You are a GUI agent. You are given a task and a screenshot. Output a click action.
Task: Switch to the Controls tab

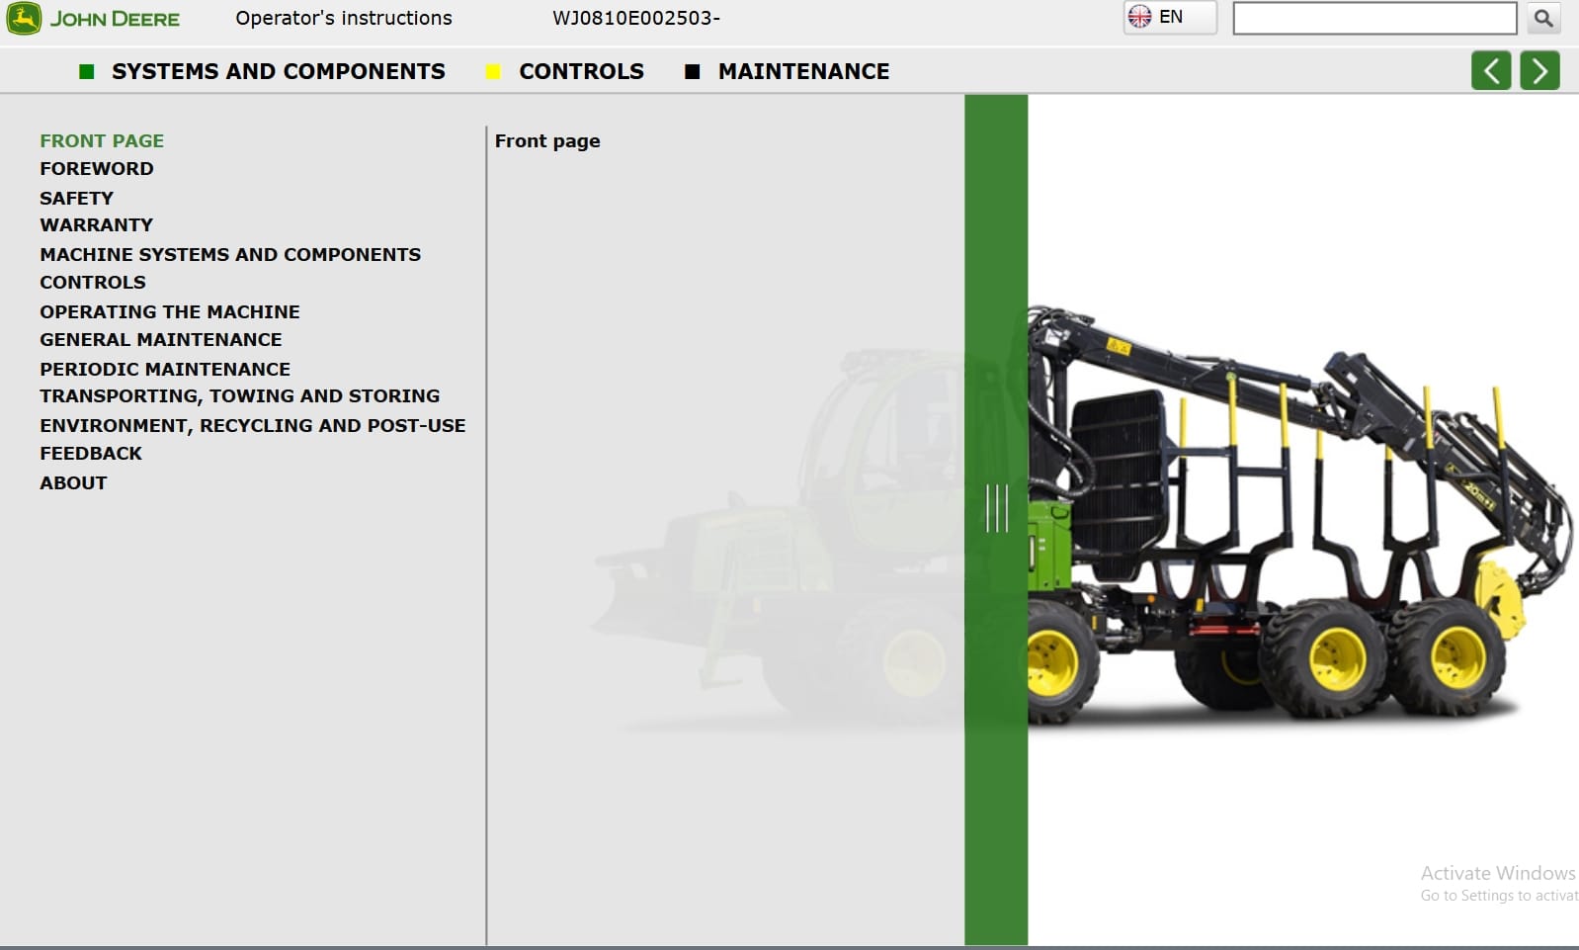click(581, 71)
